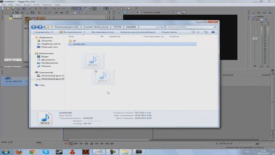The image size is (275, 155).
Task: Open Steam from the taskbar
Action: coord(59,152)
